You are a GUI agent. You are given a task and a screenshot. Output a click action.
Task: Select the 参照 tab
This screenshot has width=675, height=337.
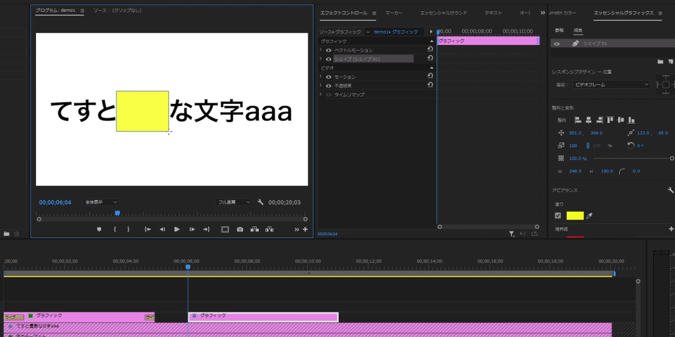(559, 30)
